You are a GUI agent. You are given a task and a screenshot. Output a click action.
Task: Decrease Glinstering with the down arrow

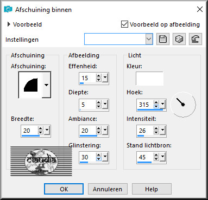[x=99, y=159]
